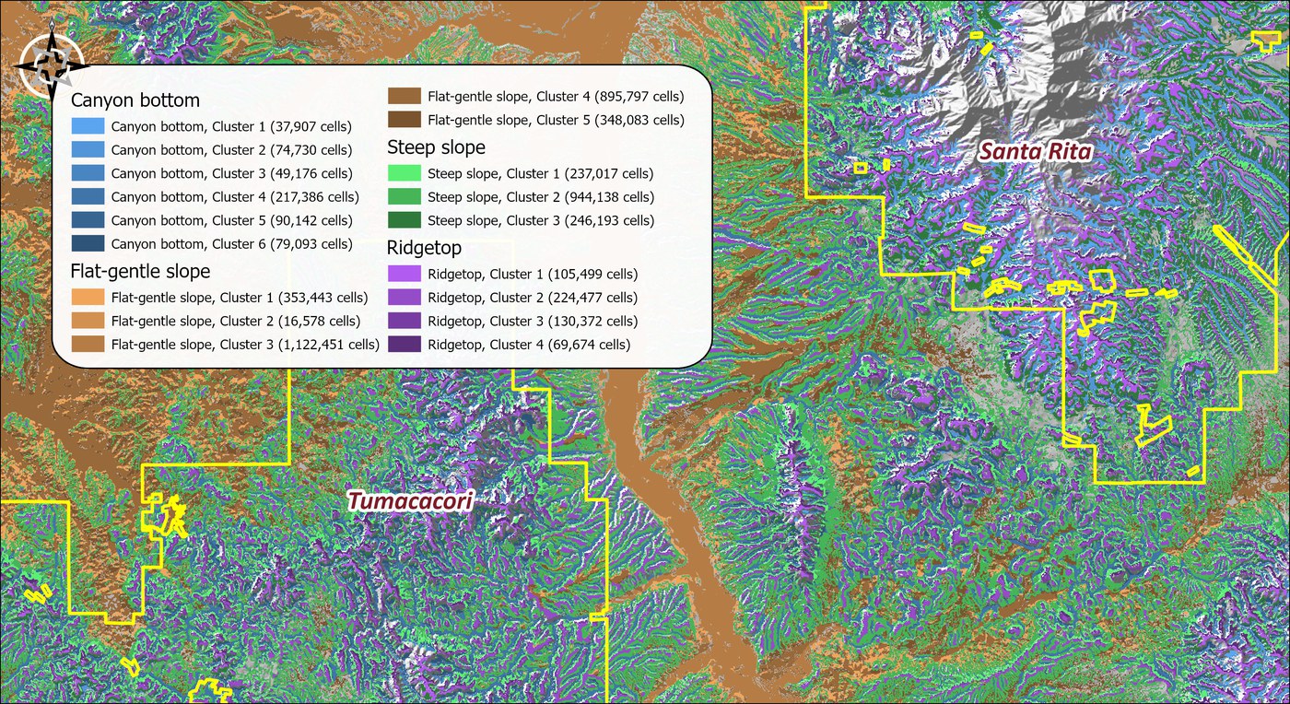
Task: Click "Ridgetop, Cluster 1 (105,499 cells)" text
Action: (533, 275)
